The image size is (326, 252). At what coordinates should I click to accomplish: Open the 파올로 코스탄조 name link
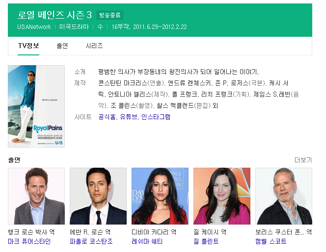[91, 241]
